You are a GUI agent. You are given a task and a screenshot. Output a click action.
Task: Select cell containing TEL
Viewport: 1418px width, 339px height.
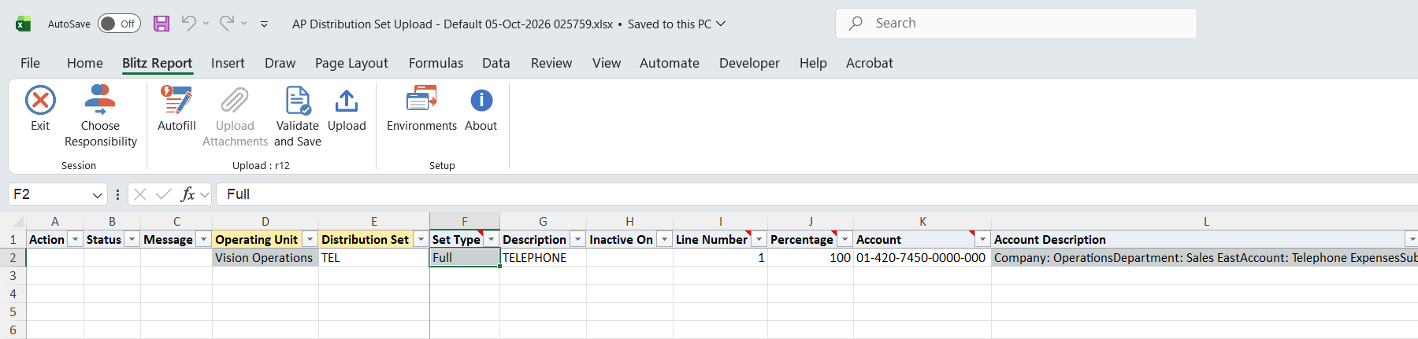374,258
